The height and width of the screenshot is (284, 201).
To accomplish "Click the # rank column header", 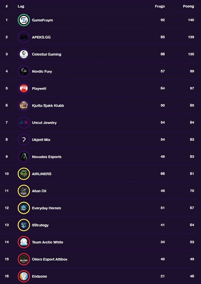I will [x=7, y=6].
